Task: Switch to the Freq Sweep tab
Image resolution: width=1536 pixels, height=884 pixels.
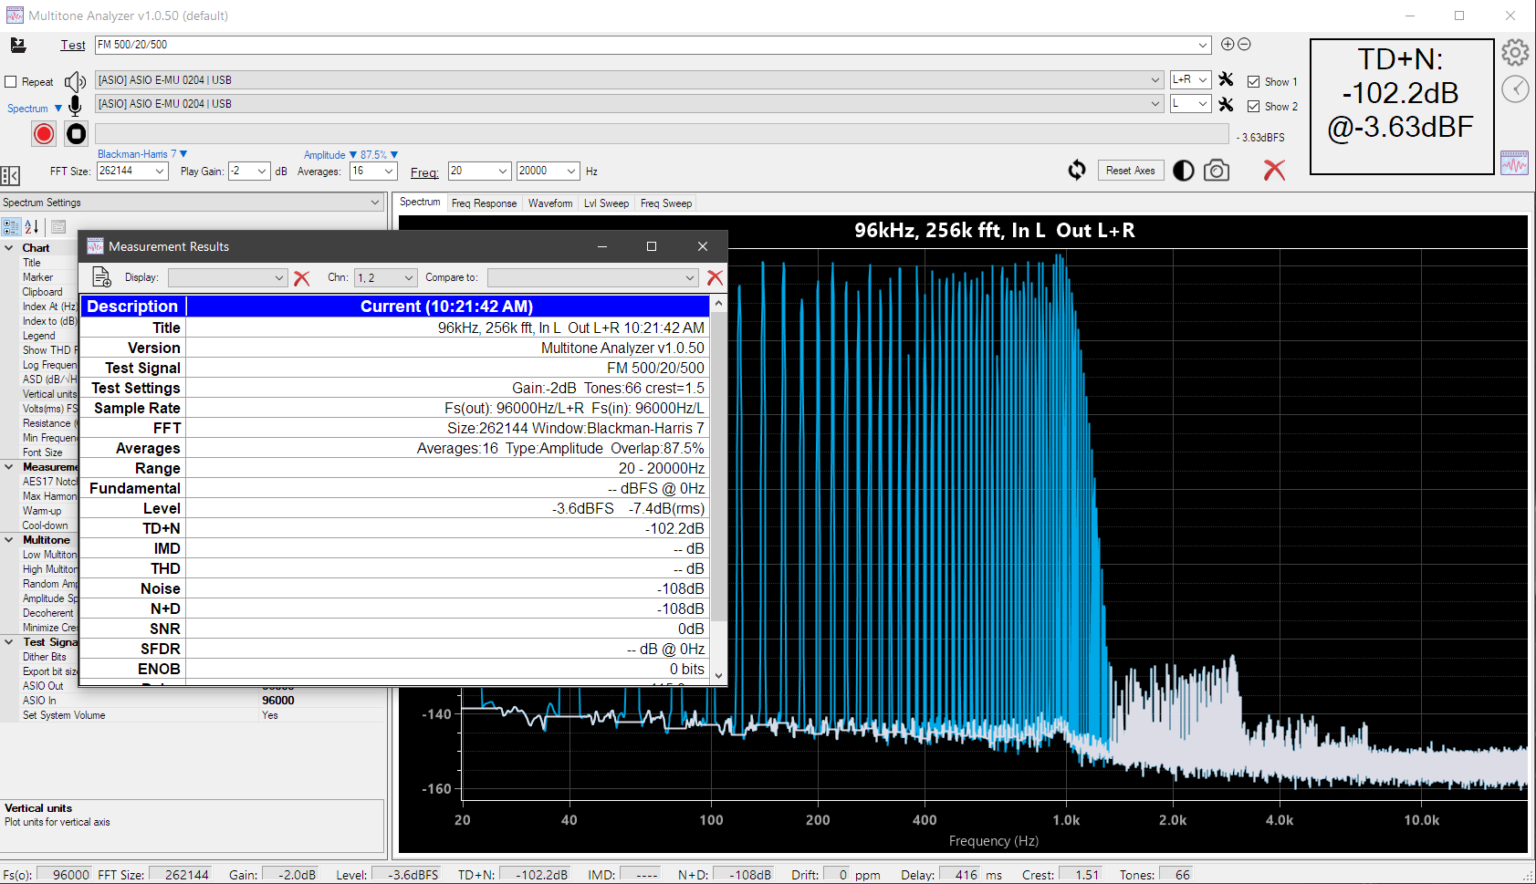Action: click(666, 203)
